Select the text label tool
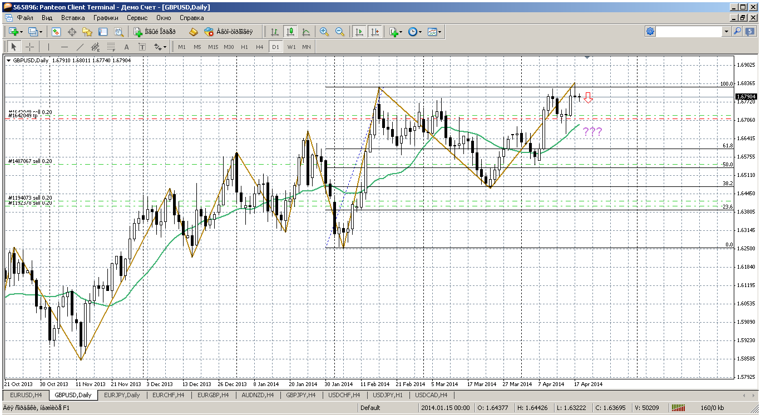The width and height of the screenshot is (761, 415). [x=142, y=47]
